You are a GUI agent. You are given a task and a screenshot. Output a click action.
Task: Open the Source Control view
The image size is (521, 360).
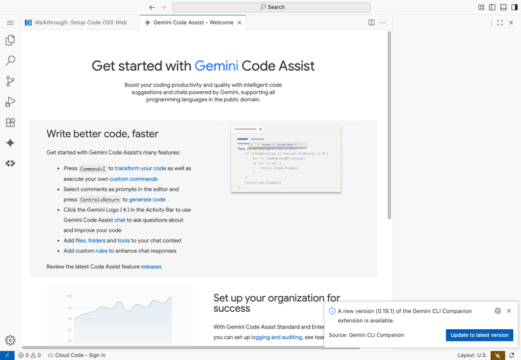(10, 81)
